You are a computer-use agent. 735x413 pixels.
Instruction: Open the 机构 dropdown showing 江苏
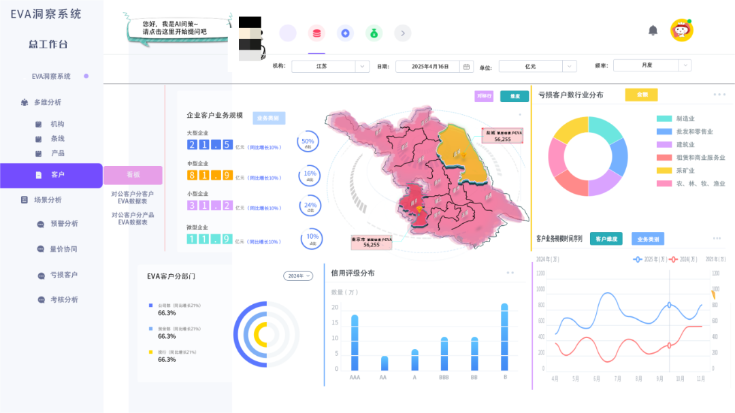[x=330, y=65]
